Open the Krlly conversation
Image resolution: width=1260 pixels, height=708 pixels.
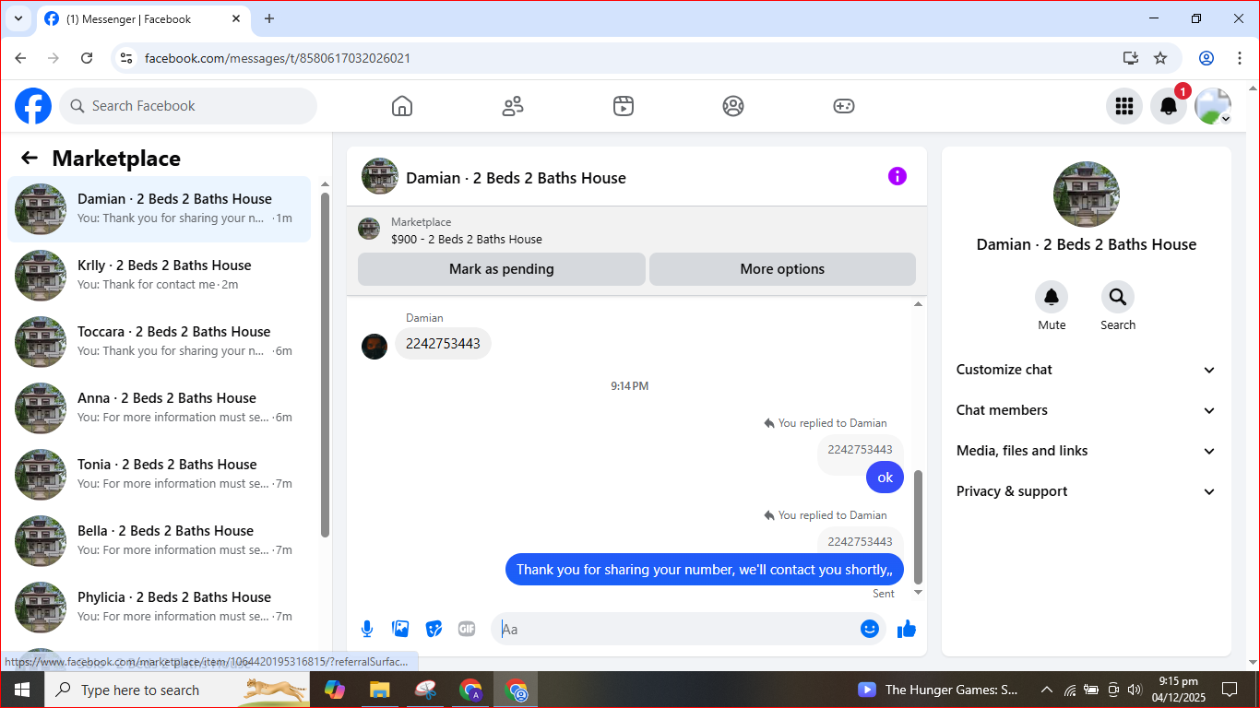pyautogui.click(x=160, y=276)
